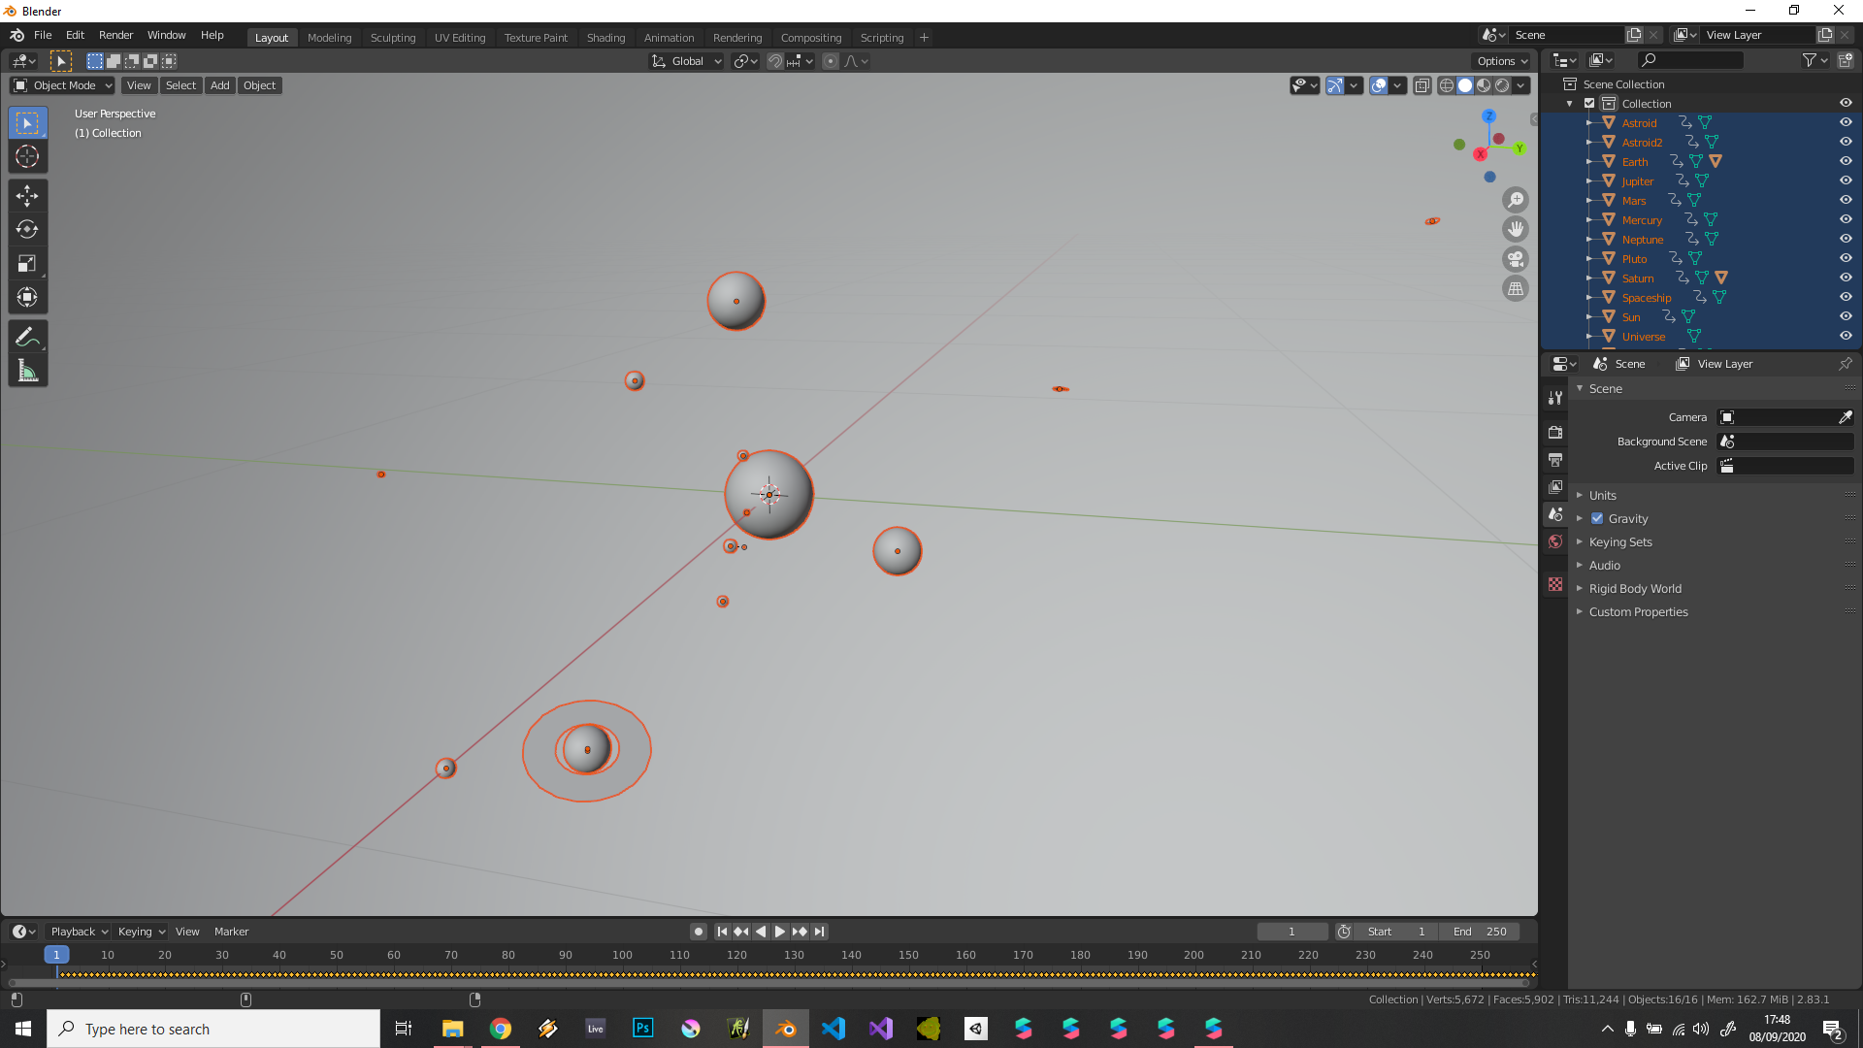The width and height of the screenshot is (1863, 1048).
Task: Toggle visibility of the Saturn object
Action: [x=1846, y=278]
